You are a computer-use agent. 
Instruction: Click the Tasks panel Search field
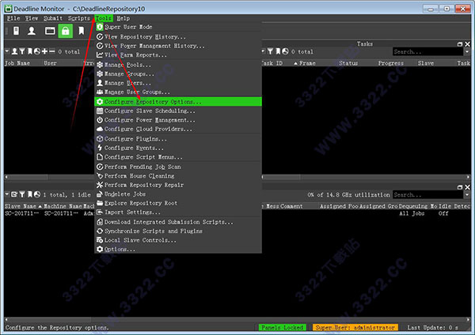427,51
